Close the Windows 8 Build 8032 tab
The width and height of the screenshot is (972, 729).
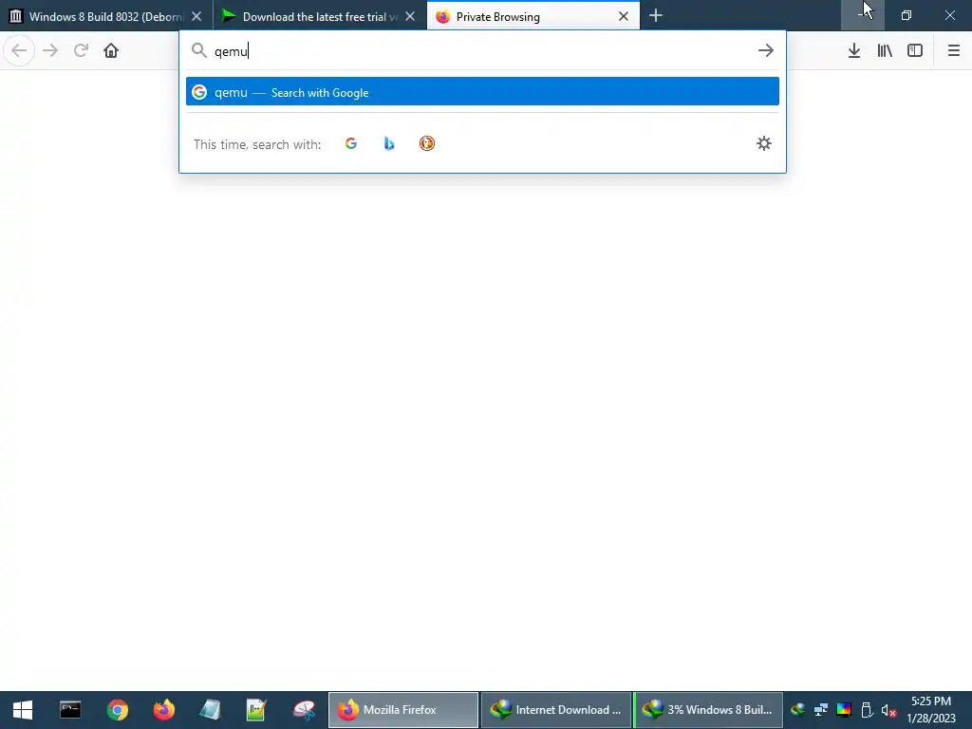[x=196, y=16]
